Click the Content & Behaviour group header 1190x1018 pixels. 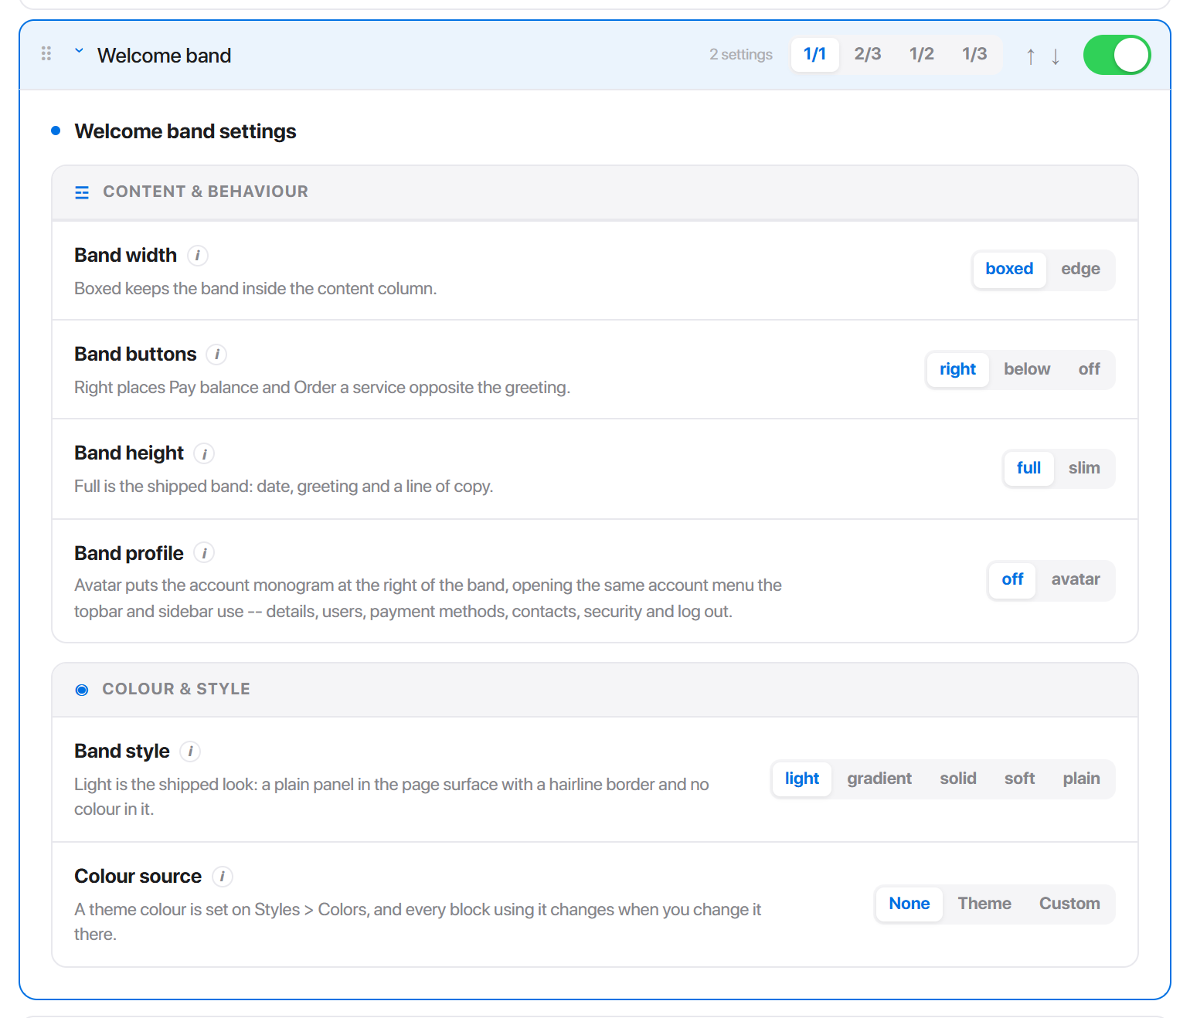click(x=595, y=192)
